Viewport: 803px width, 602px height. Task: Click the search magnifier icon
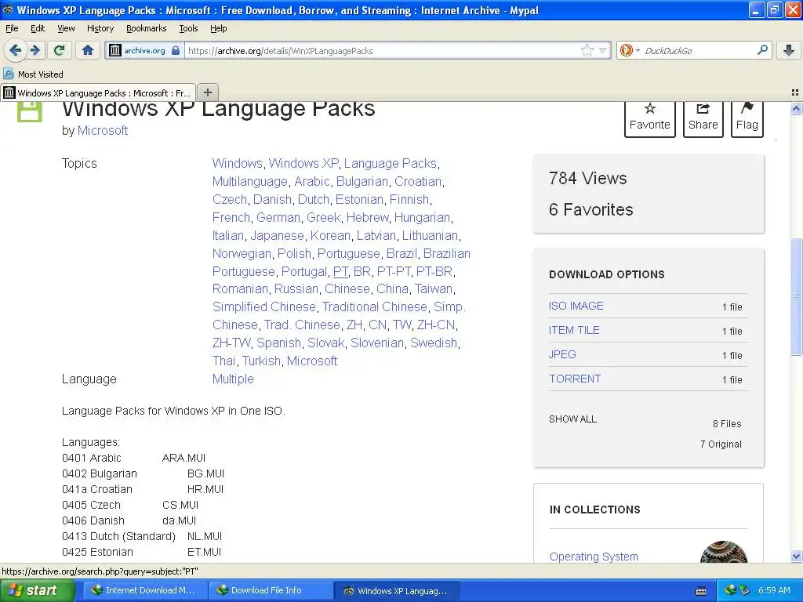[762, 50]
